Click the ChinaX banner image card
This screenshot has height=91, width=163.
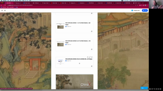(75, 82)
